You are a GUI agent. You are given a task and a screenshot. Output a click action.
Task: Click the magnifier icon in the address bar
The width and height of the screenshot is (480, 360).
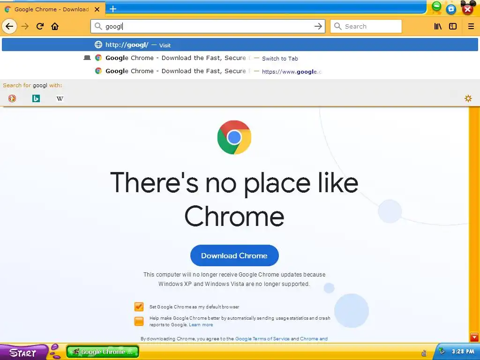pyautogui.click(x=98, y=26)
